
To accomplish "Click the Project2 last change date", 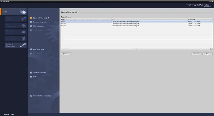I will [194, 21].
